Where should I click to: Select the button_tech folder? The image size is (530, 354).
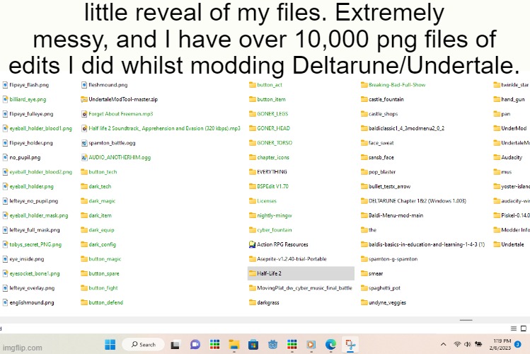click(x=98, y=172)
